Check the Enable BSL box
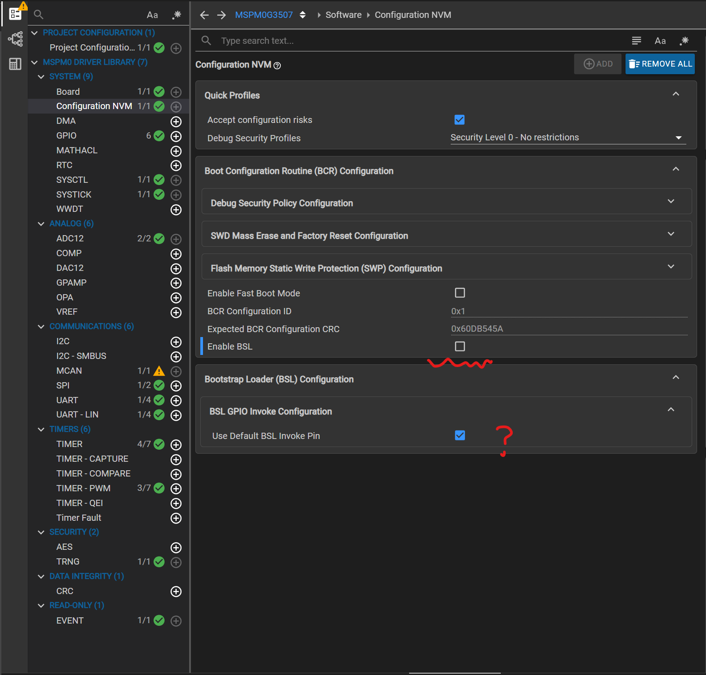706x675 pixels. pos(460,346)
